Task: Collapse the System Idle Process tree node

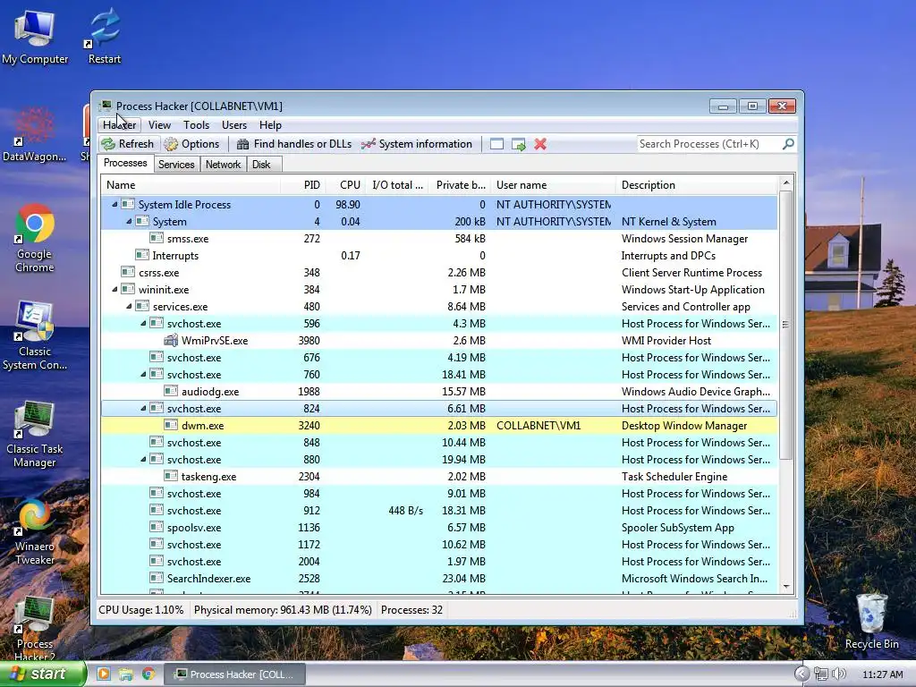Action: tap(114, 205)
